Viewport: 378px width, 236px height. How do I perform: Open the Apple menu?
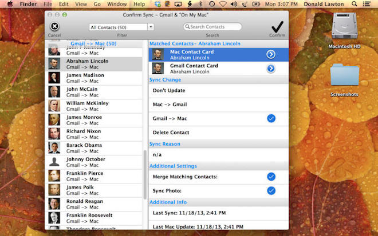point(10,4)
